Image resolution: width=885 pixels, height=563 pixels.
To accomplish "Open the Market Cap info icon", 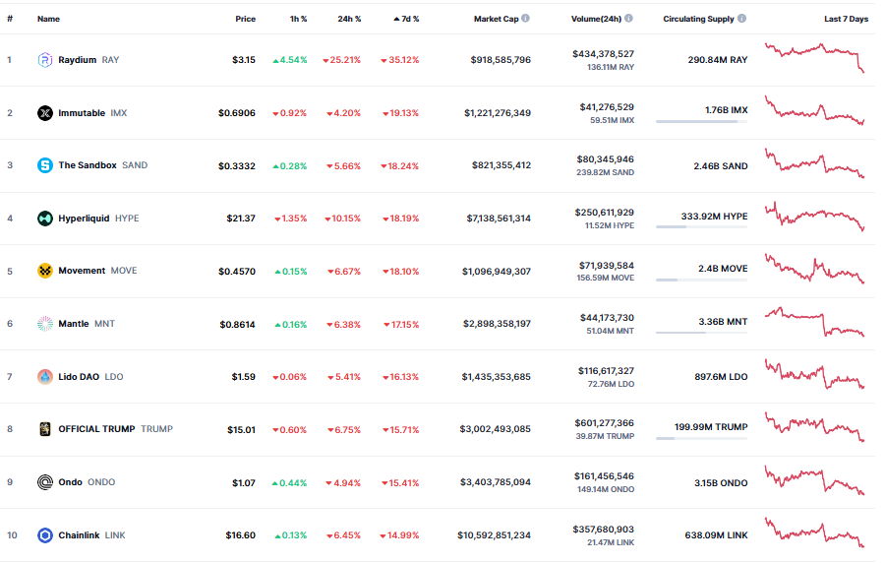I will [525, 19].
